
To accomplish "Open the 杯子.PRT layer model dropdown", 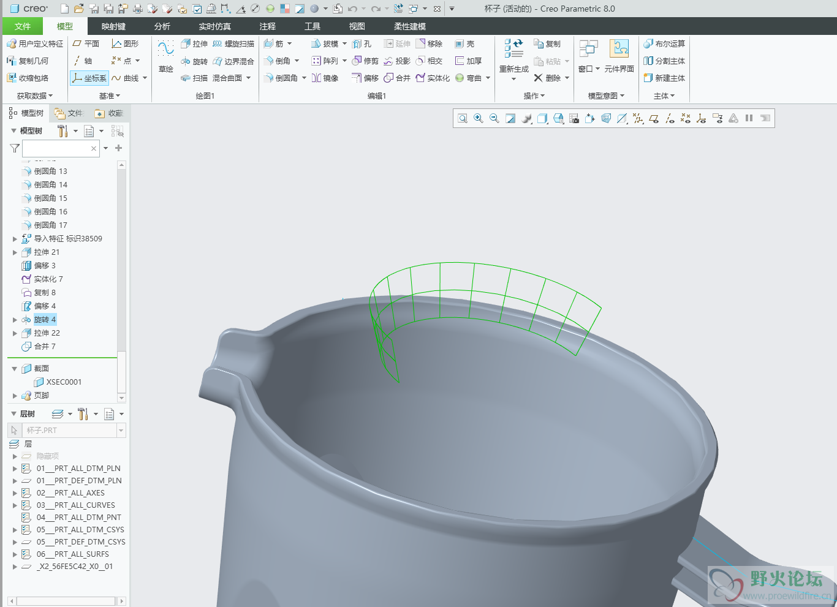I will click(121, 431).
